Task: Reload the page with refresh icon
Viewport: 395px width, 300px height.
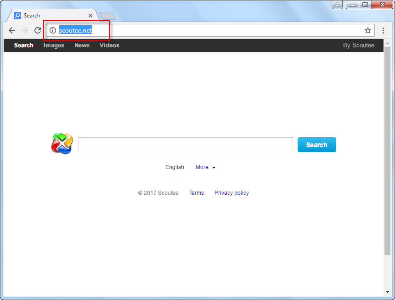Action: 38,30
